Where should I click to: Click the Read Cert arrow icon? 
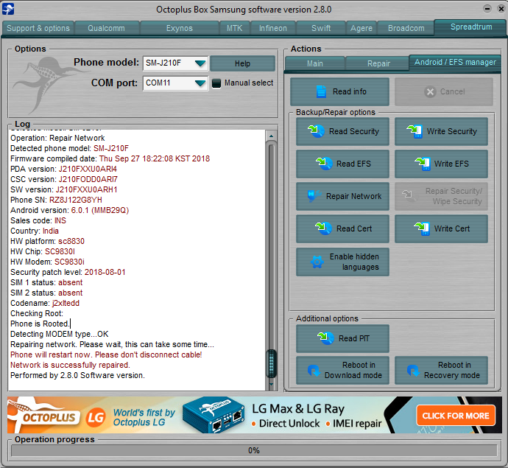point(324,228)
